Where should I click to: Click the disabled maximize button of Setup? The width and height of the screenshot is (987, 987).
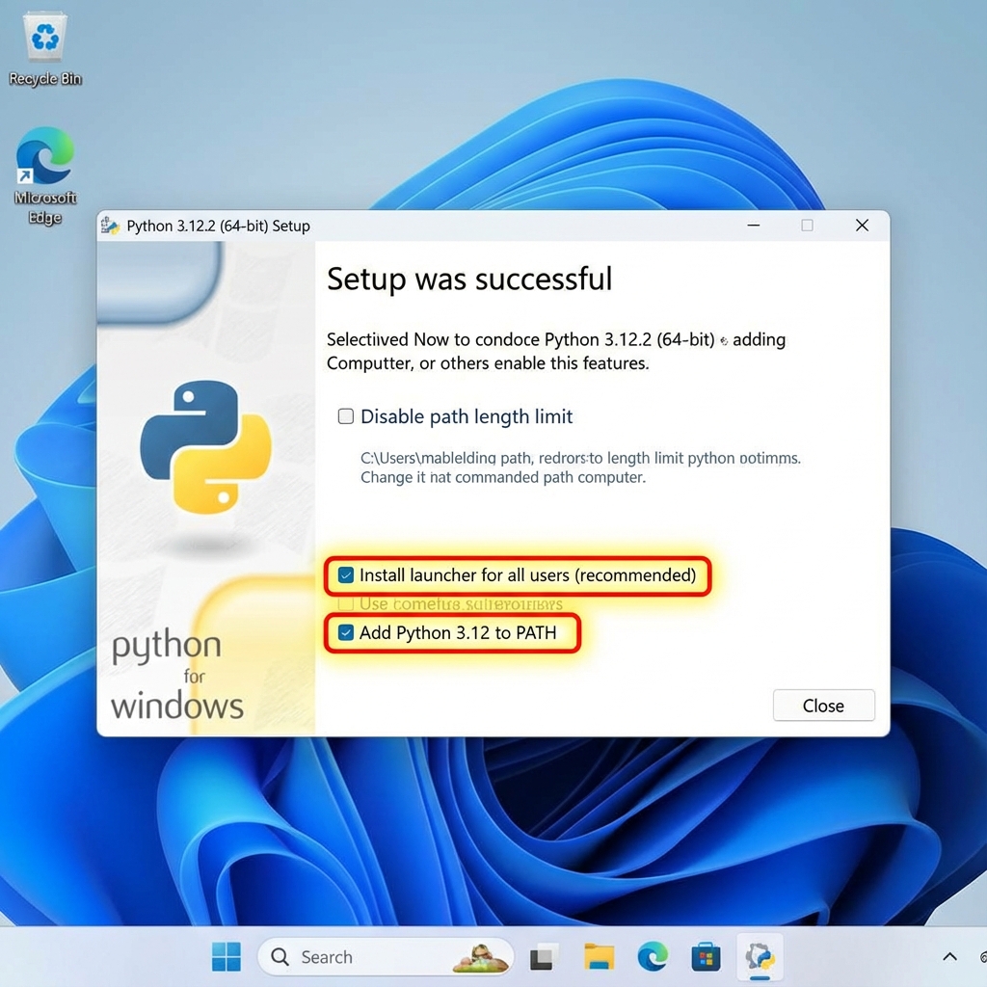click(807, 226)
